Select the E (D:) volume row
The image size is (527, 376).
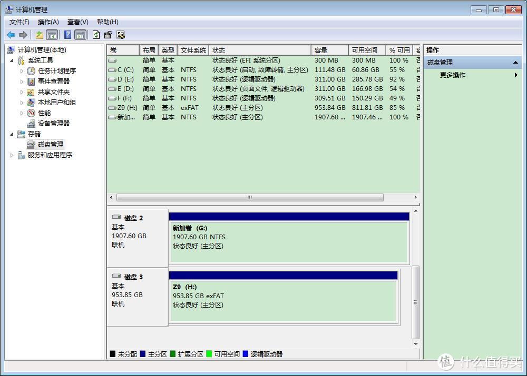click(x=263, y=88)
